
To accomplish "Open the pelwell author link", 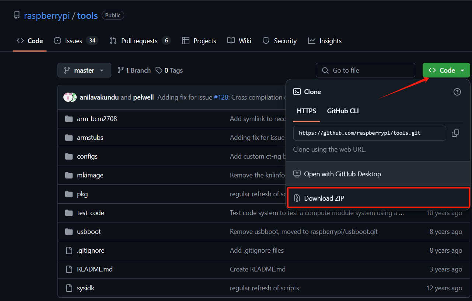I will (143, 97).
